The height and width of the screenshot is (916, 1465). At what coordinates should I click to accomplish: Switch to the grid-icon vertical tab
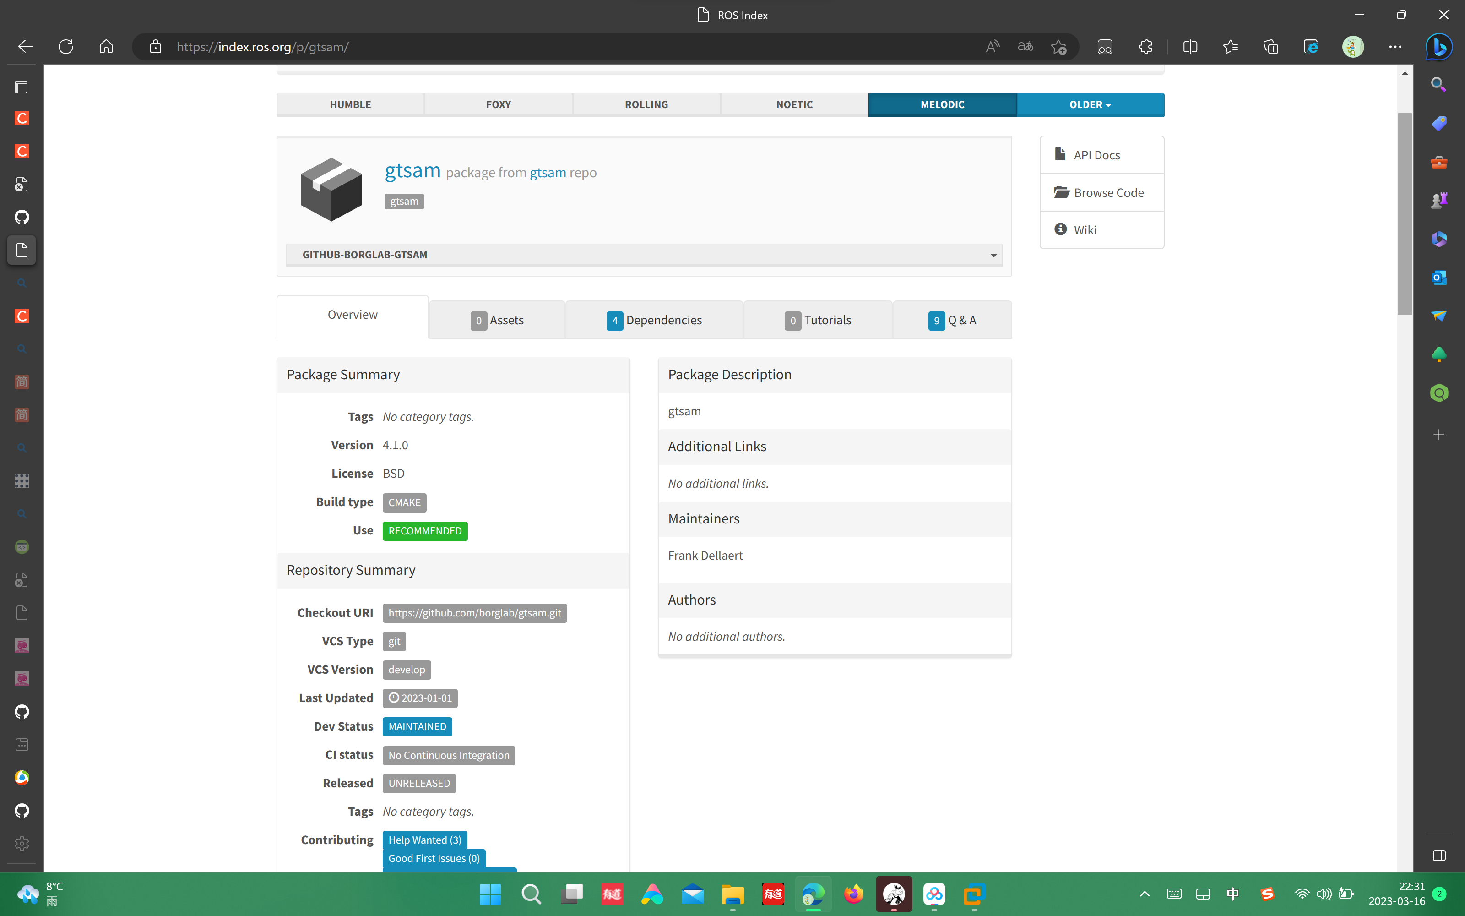click(22, 481)
